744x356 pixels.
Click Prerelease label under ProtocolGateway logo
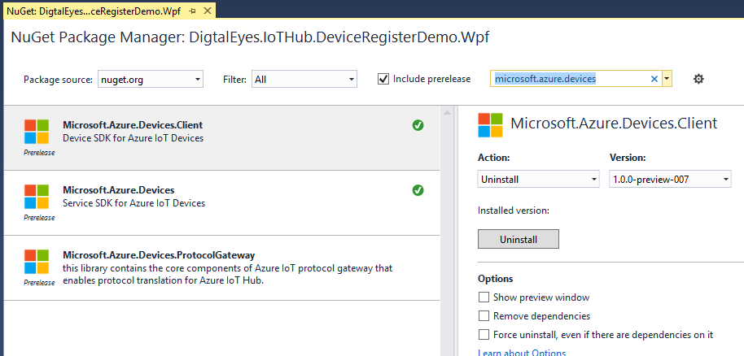39,283
